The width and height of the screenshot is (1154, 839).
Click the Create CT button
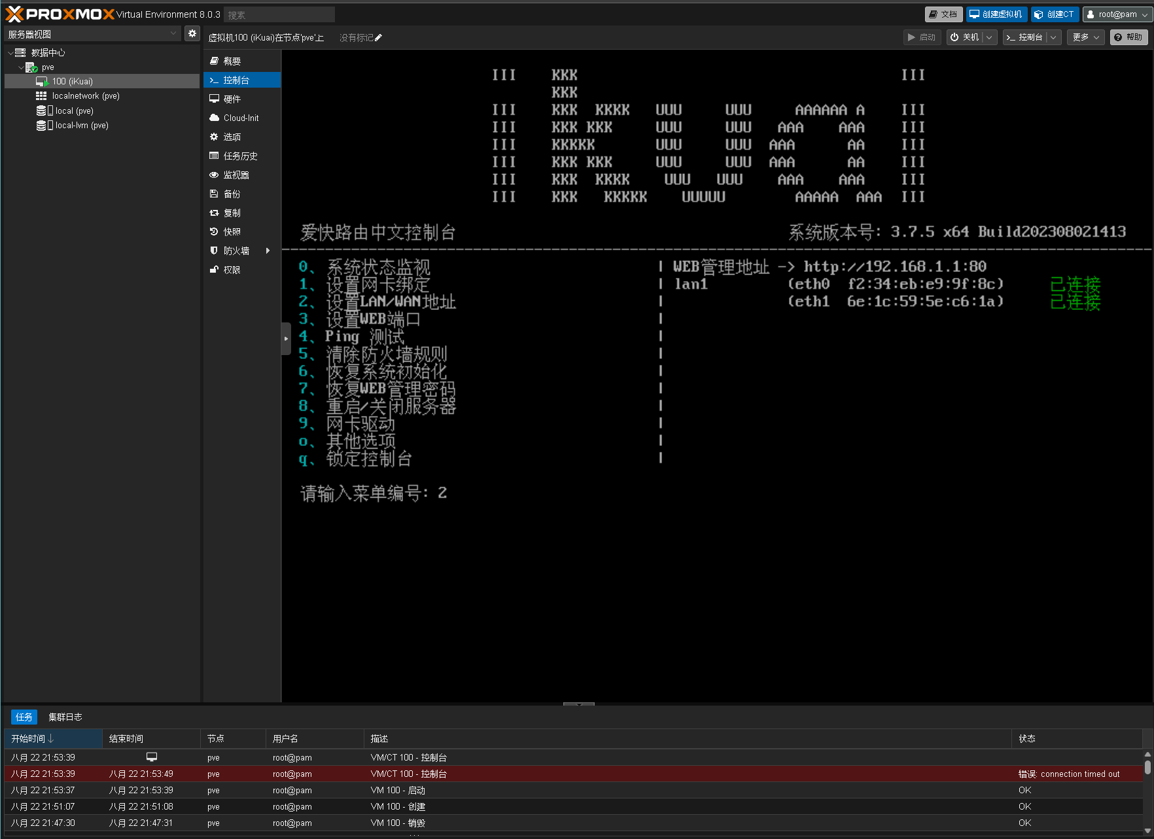1055,14
